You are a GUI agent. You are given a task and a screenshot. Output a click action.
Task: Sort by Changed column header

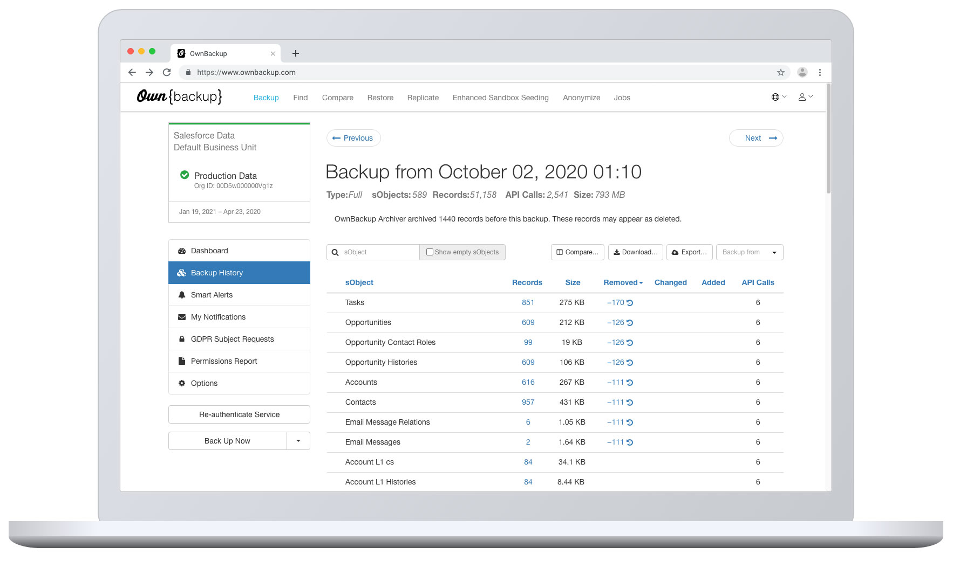pyautogui.click(x=671, y=282)
